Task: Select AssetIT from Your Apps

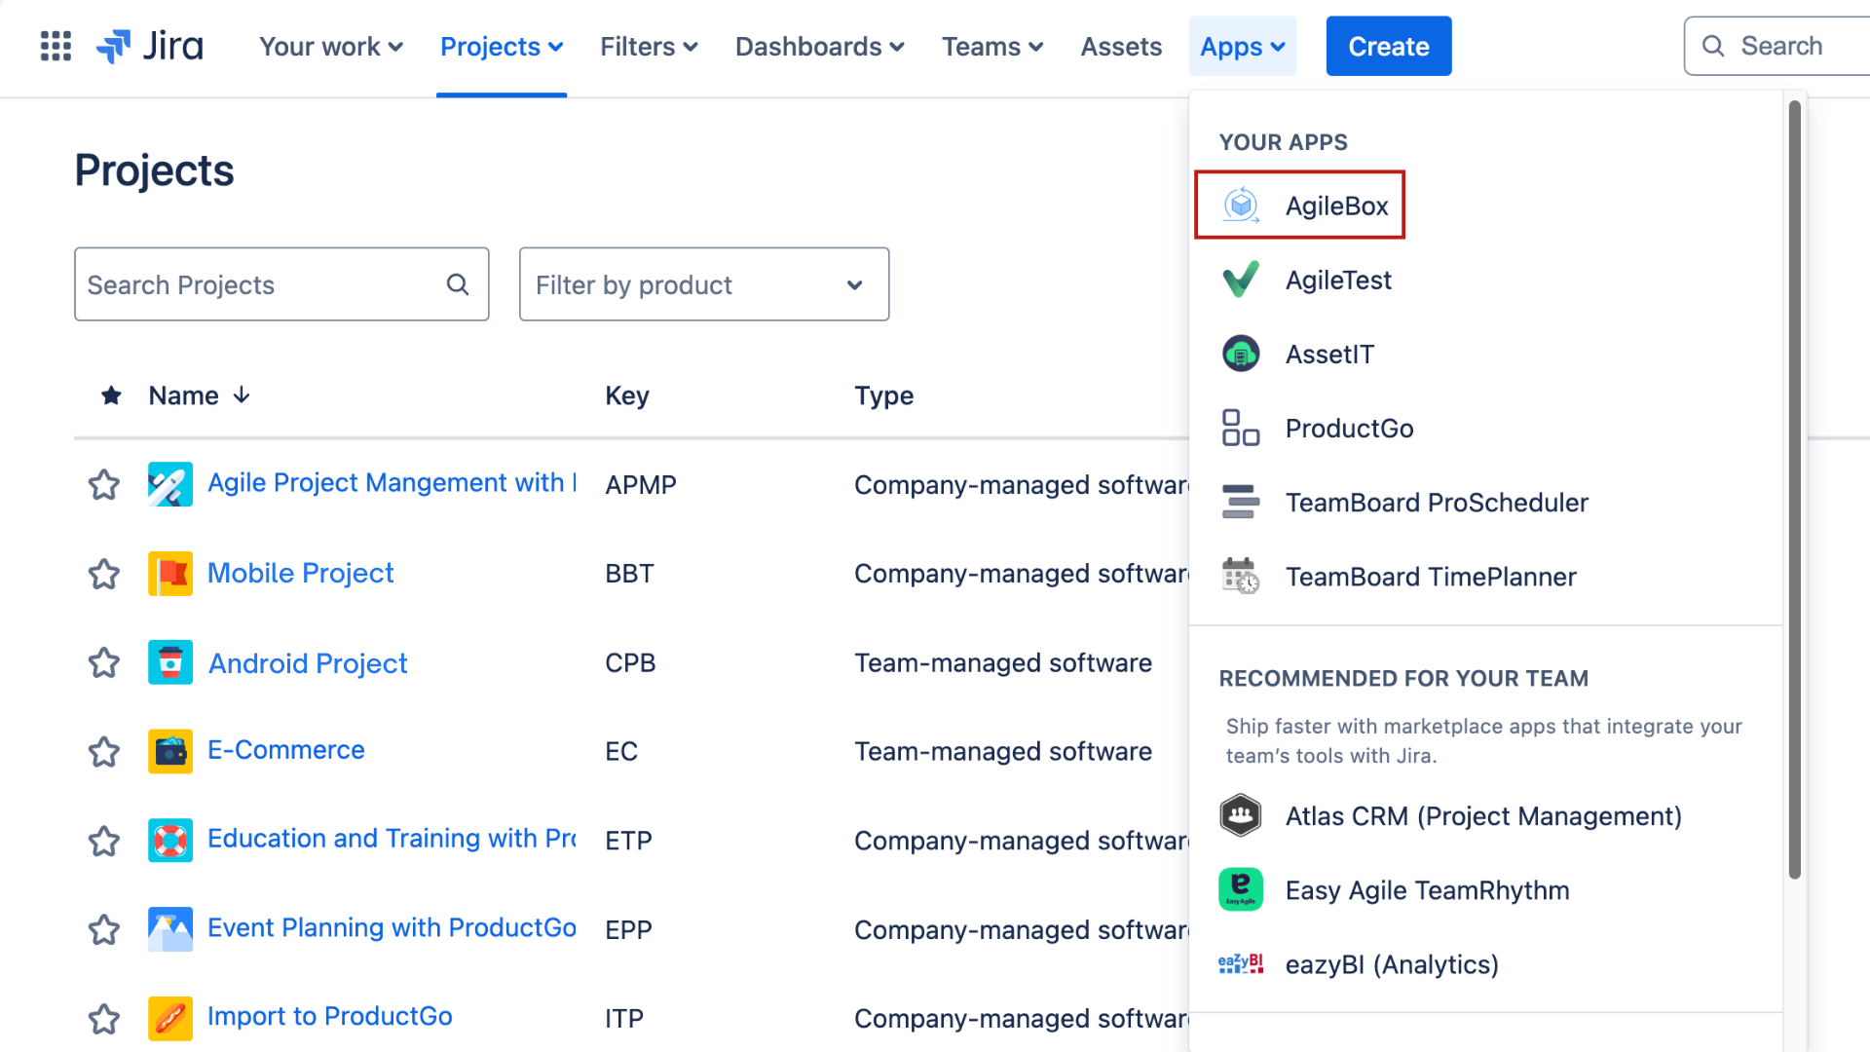Action: point(1329,354)
